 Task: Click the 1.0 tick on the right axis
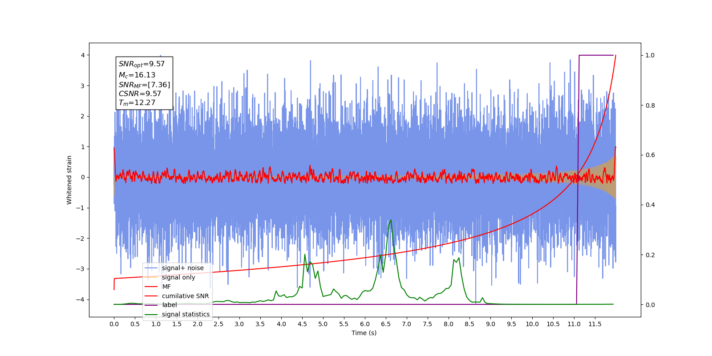pos(650,55)
